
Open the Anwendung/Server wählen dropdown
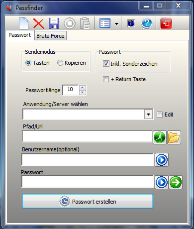148,114
